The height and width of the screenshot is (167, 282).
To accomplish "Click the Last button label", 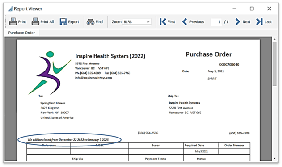I will 268,22.
